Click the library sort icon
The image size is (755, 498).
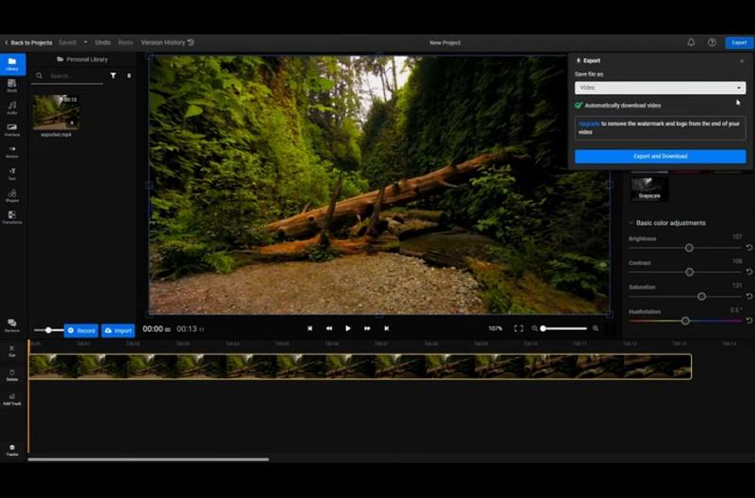point(129,75)
